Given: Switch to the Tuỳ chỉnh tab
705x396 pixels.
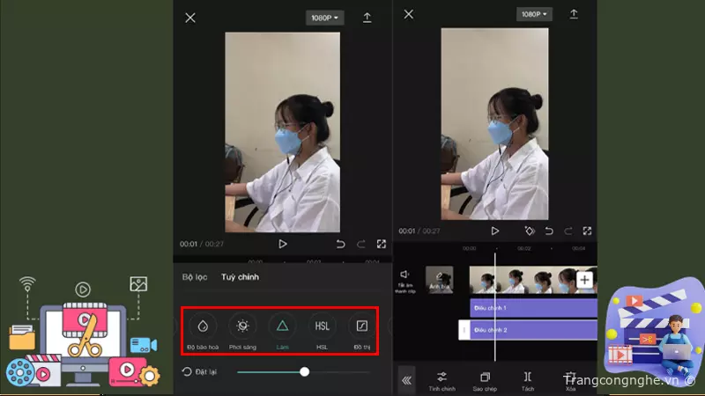Looking at the screenshot, I should tap(240, 277).
